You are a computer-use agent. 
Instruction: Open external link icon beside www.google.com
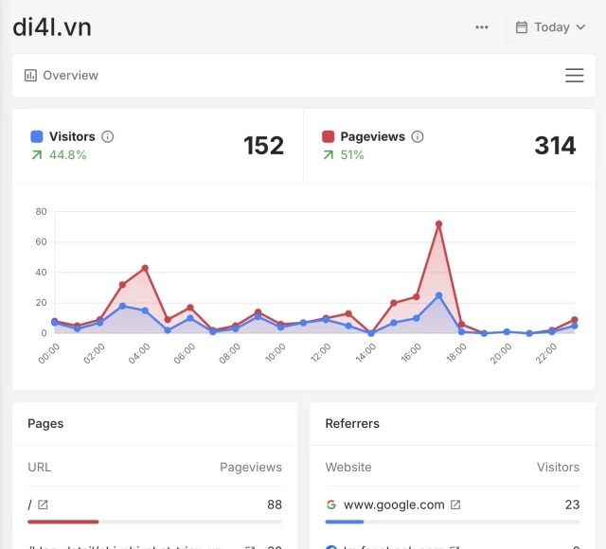pyautogui.click(x=455, y=505)
